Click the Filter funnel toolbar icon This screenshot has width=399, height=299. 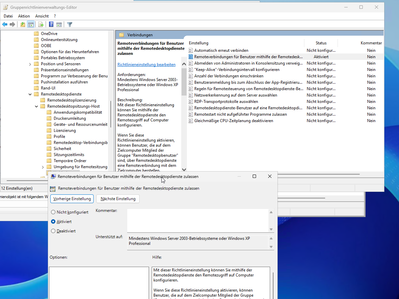(x=69, y=24)
